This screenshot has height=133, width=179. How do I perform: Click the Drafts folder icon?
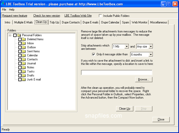pos(24,75)
